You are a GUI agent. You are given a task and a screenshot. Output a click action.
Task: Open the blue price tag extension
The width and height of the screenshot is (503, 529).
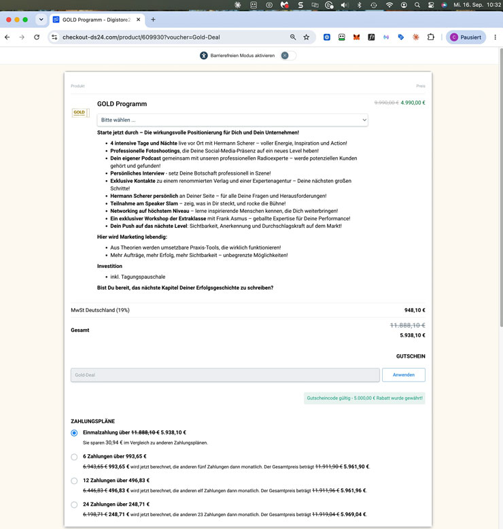(x=401, y=37)
